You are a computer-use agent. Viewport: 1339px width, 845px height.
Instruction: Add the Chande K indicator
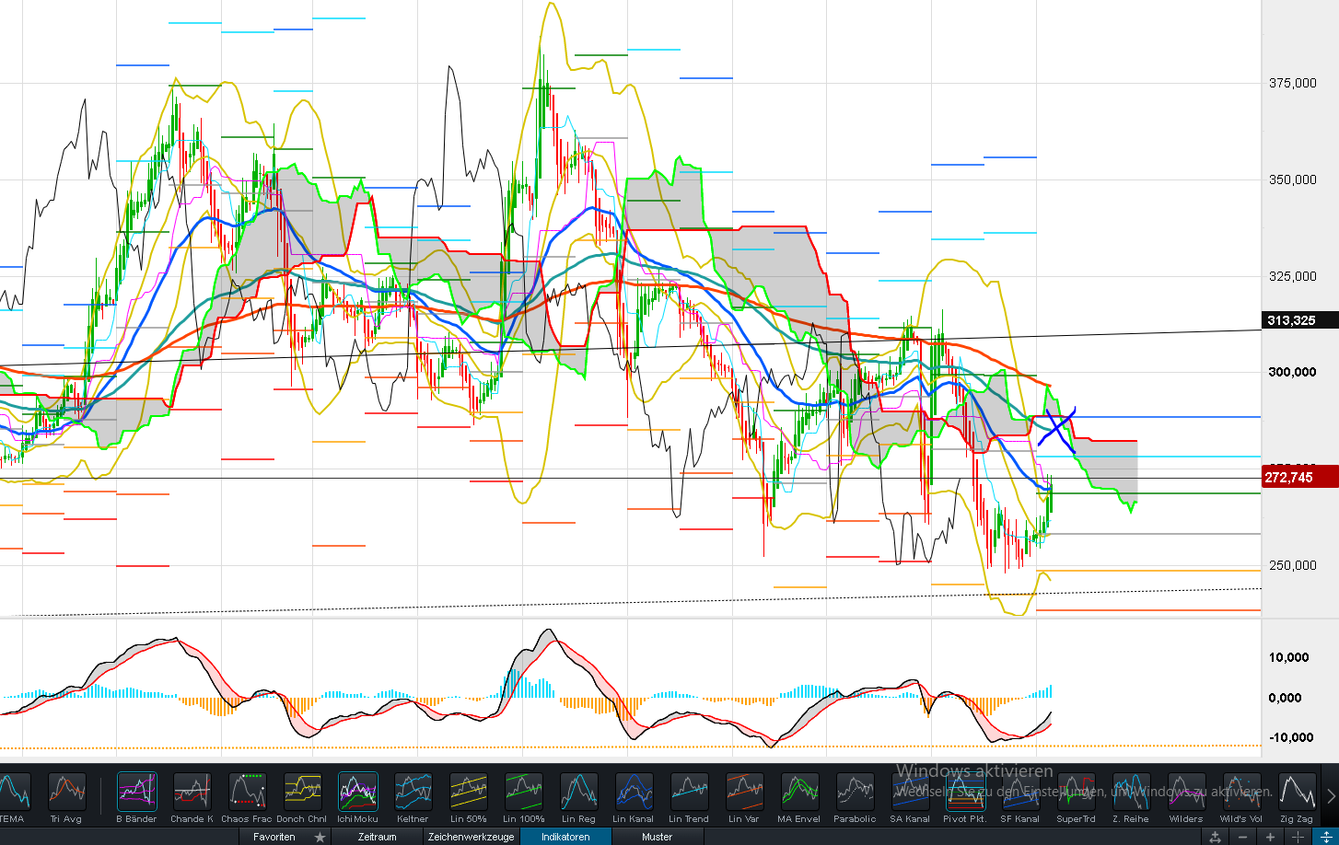coord(192,797)
